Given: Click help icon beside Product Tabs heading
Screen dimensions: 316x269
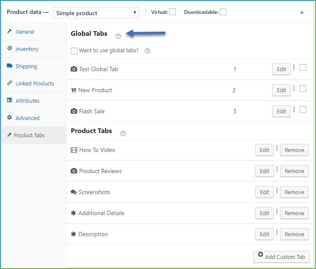Looking at the screenshot, I should pyautogui.click(x=123, y=133).
